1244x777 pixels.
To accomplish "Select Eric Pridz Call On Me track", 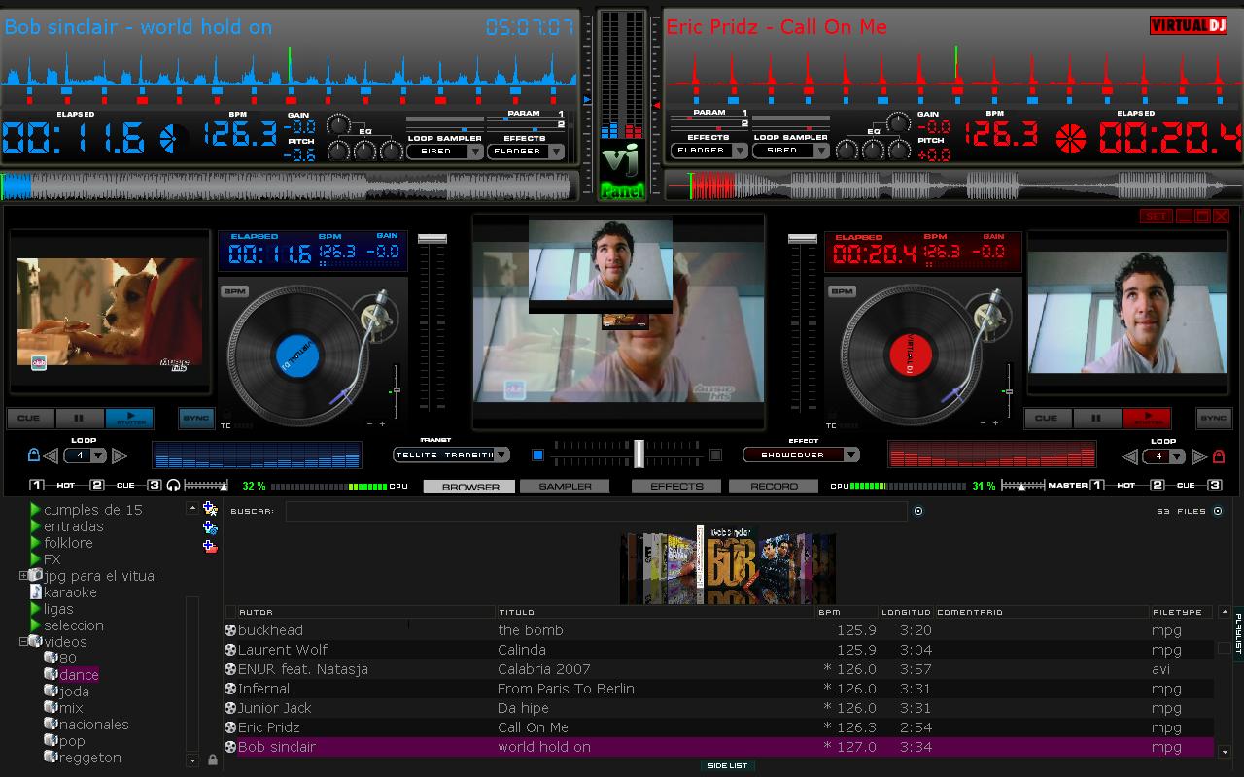I will (x=719, y=727).
